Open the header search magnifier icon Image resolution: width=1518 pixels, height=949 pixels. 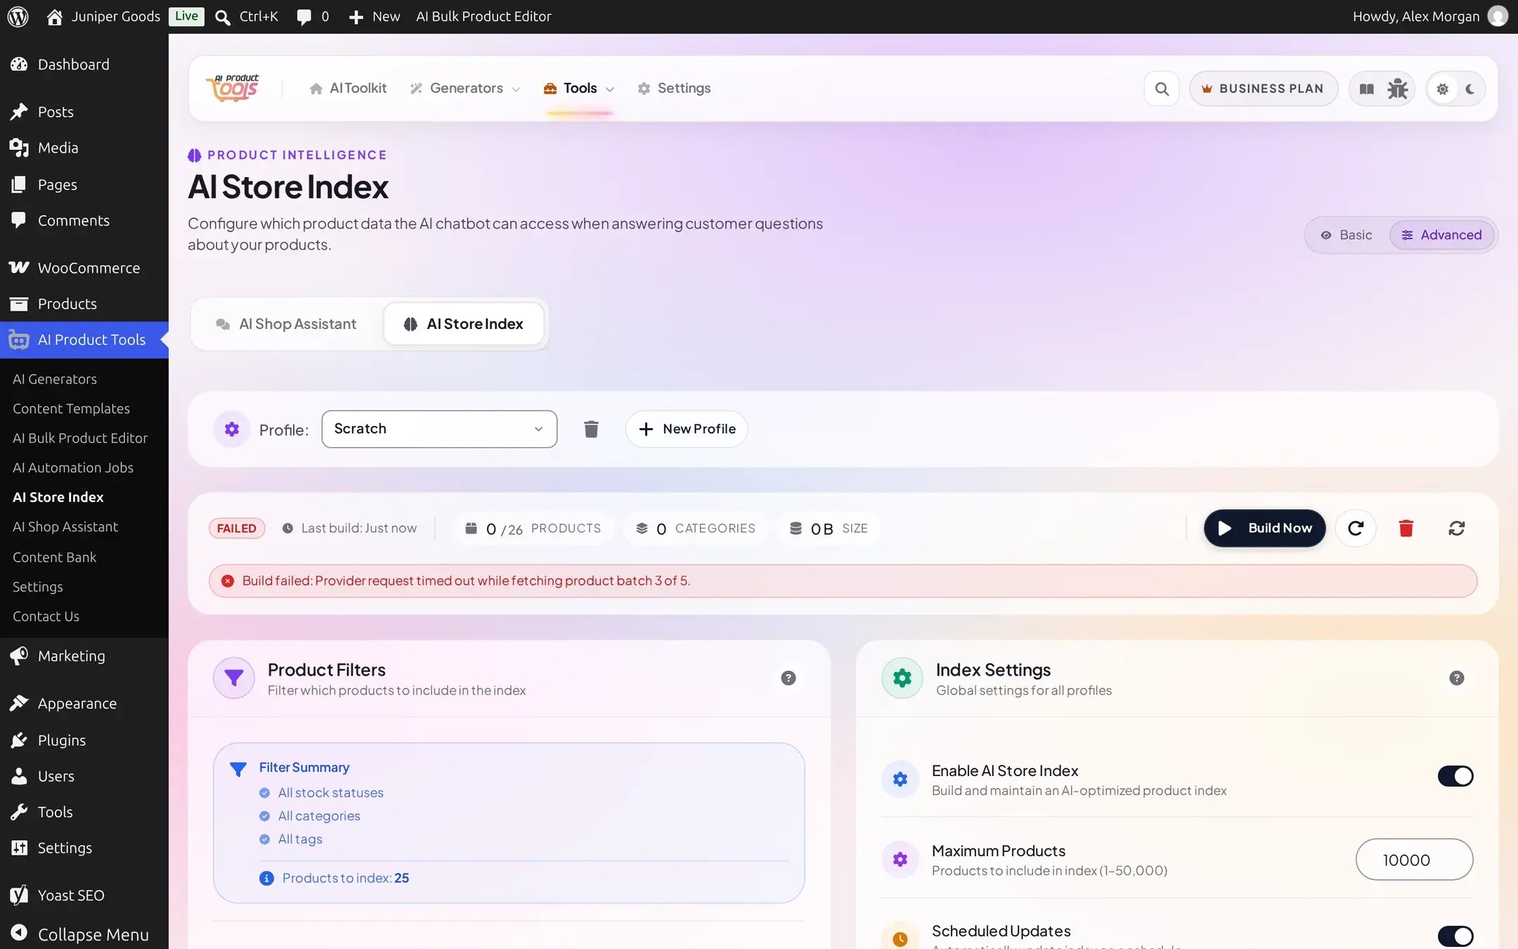tap(1162, 89)
